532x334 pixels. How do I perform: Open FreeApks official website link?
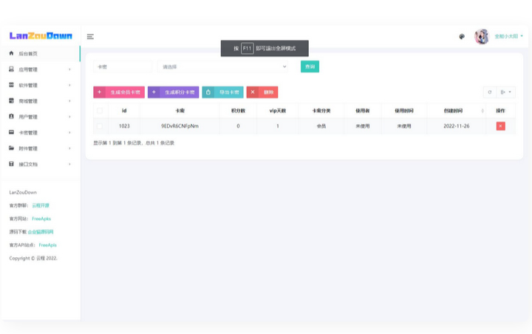[x=41, y=219]
